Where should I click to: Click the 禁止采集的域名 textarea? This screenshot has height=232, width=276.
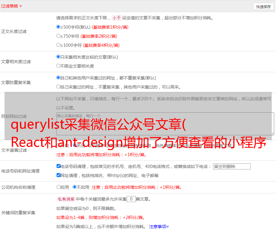[165, 124]
